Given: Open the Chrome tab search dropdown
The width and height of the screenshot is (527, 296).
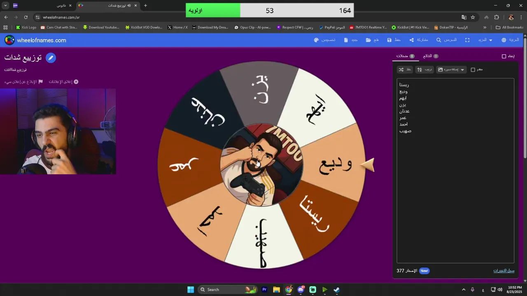Looking at the screenshot, I should [x=5, y=5].
